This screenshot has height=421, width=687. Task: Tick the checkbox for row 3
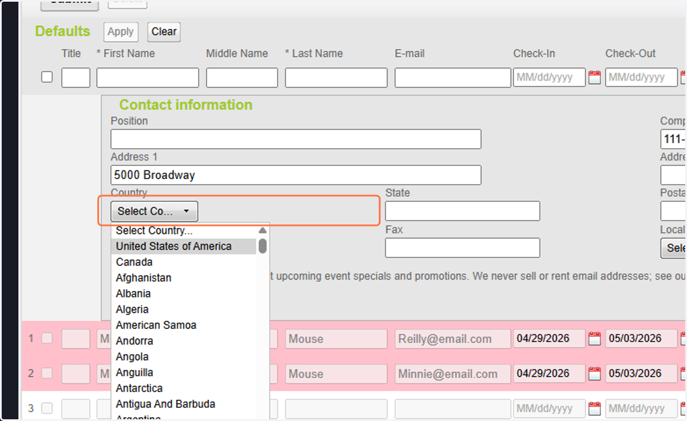(x=47, y=408)
